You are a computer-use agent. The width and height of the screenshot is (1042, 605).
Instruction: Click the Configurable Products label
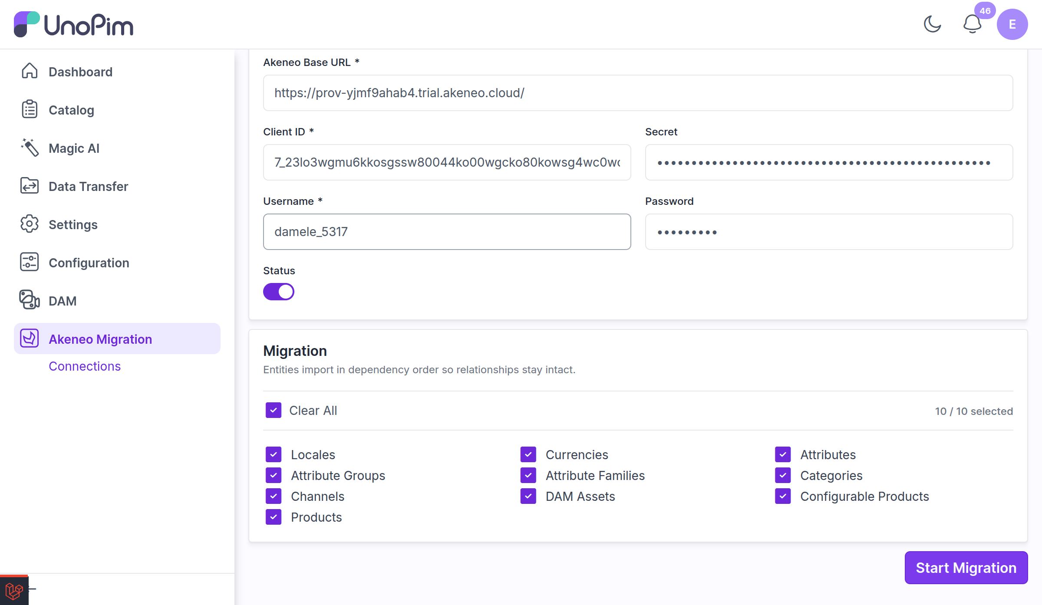coord(864,496)
